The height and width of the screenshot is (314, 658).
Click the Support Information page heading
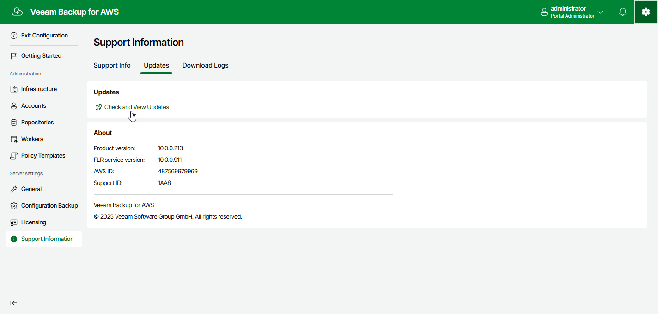[139, 43]
